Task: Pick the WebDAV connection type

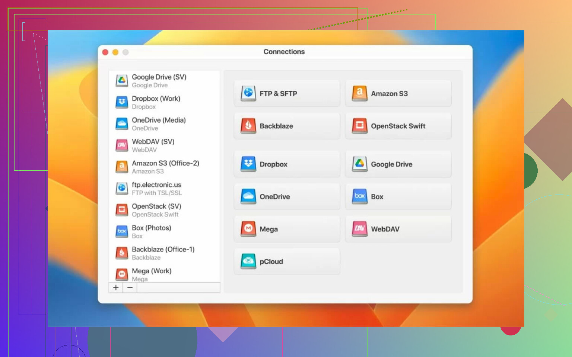Action: tap(398, 229)
